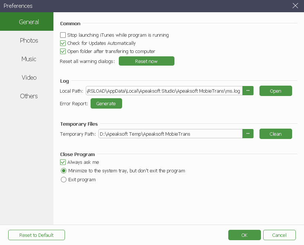Viewport: 304px width, 245px height.
Task: Open the Music preferences tab
Action: (x=29, y=59)
